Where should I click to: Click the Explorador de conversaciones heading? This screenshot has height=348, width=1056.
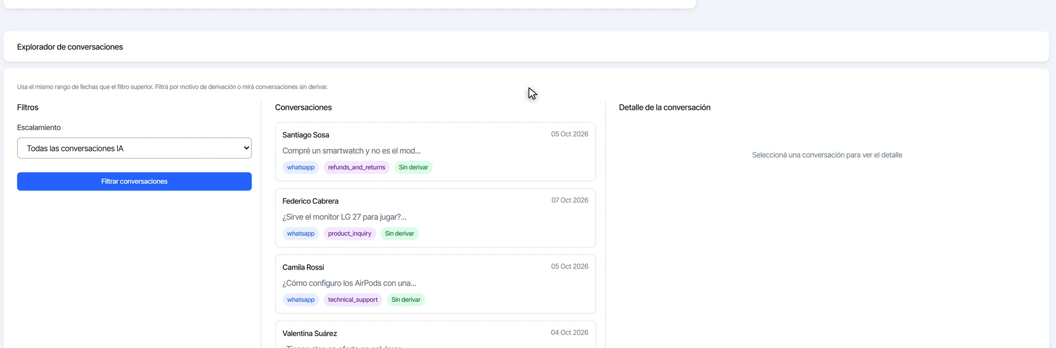[x=70, y=47]
